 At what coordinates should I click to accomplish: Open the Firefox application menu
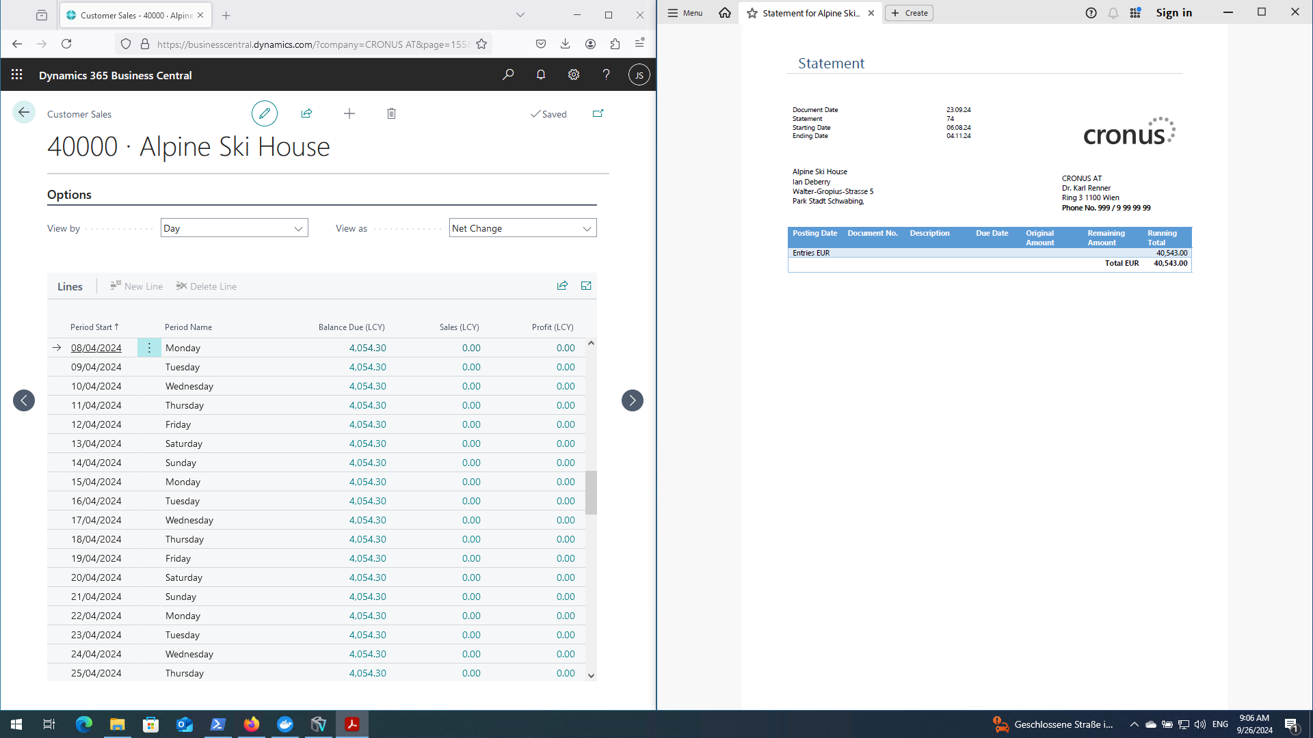point(639,44)
